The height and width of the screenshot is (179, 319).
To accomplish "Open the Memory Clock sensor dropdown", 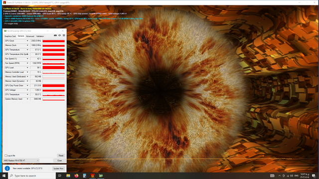I will [27, 45].
